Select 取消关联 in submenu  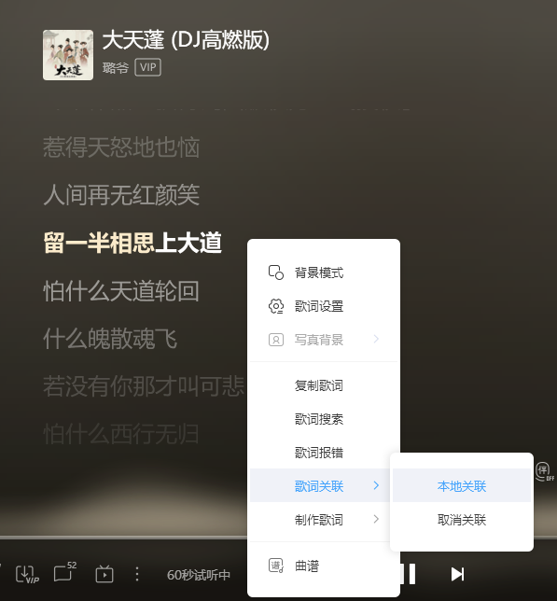point(462,520)
